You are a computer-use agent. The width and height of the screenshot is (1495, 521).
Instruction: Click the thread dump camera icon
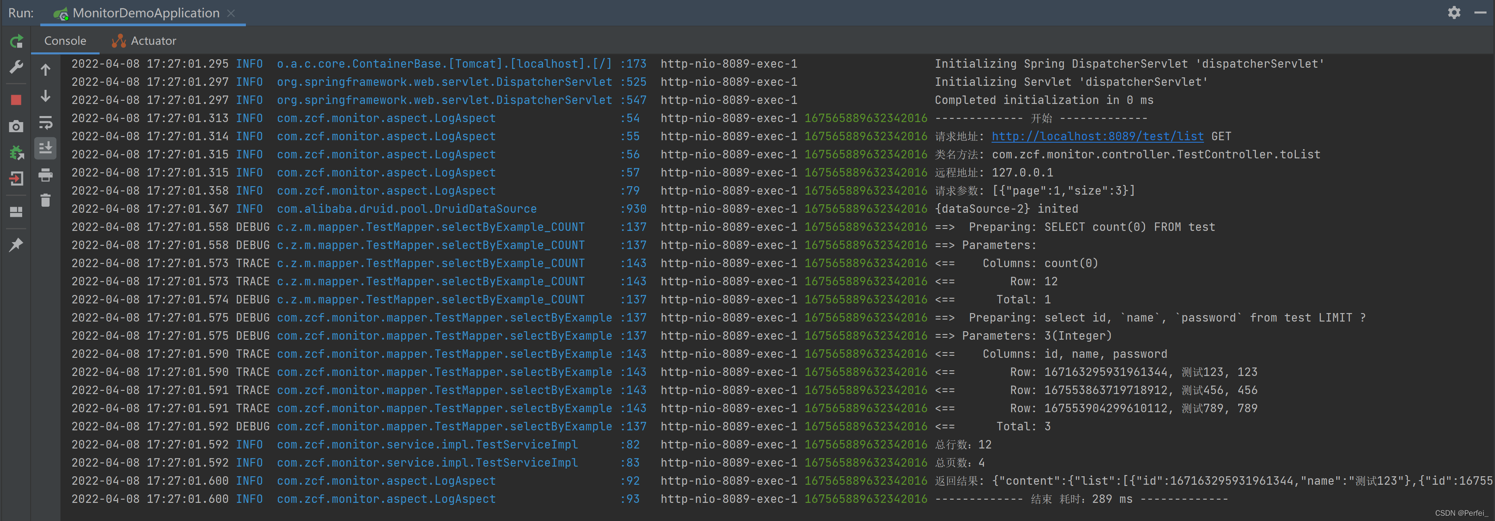(16, 126)
